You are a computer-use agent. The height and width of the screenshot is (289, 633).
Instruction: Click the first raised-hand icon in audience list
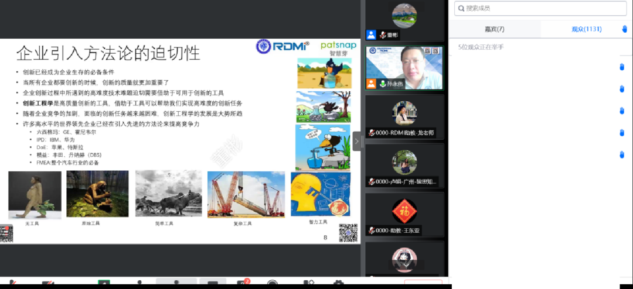pos(622,67)
